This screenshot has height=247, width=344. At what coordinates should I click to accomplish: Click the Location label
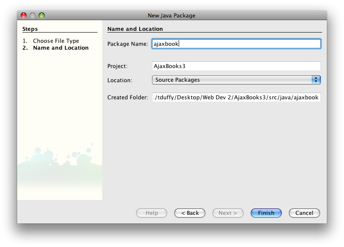pyautogui.click(x=120, y=80)
